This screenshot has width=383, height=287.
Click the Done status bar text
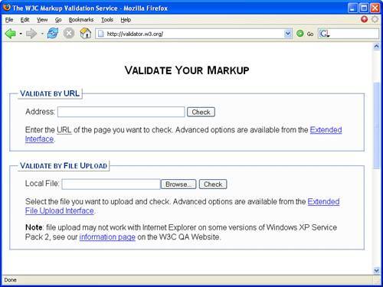[11, 280]
